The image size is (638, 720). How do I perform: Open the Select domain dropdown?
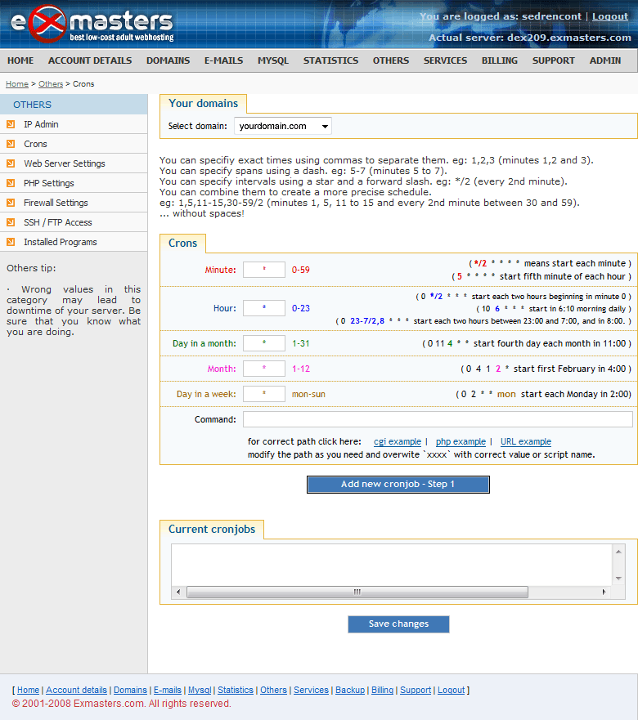pos(283,126)
